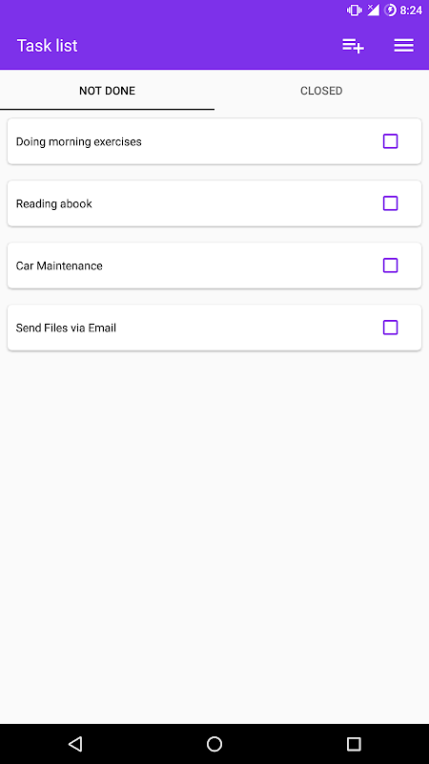Switch to the CLOSED tab
429x764 pixels.
(321, 91)
